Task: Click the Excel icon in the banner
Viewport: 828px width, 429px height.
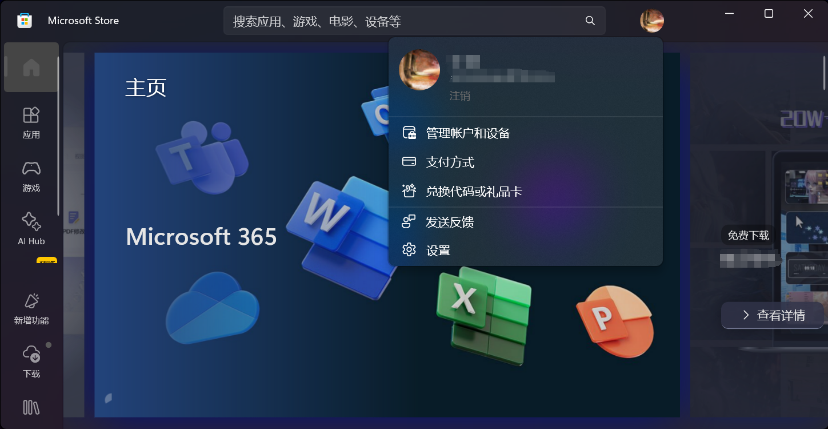Action: tap(483, 315)
